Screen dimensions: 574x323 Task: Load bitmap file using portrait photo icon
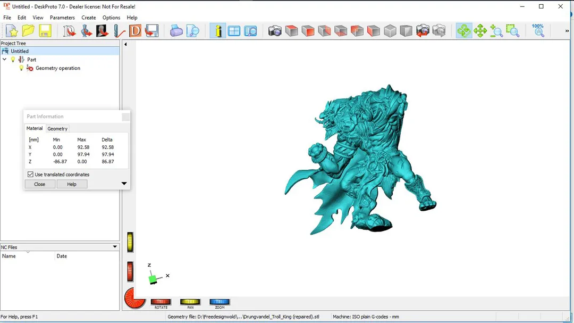tap(102, 31)
